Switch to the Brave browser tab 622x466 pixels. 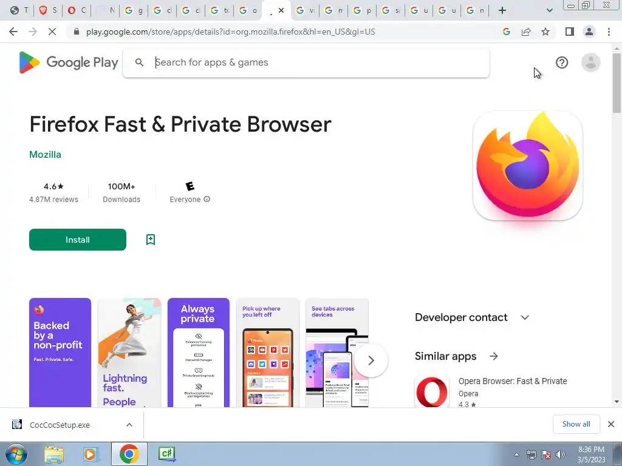click(48, 10)
